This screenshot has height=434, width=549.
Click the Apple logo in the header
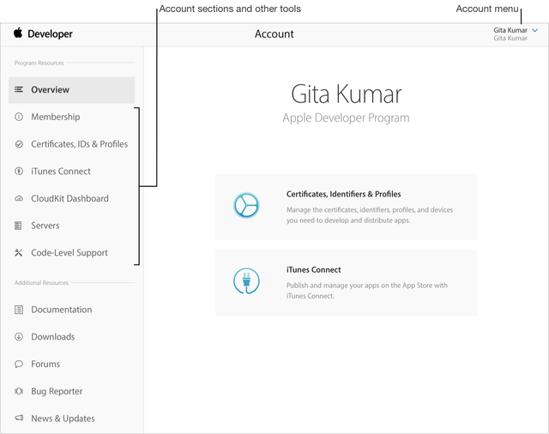pyautogui.click(x=18, y=33)
